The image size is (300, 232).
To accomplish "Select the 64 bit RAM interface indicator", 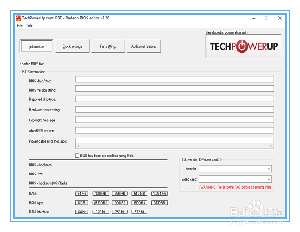I will coord(82,212).
